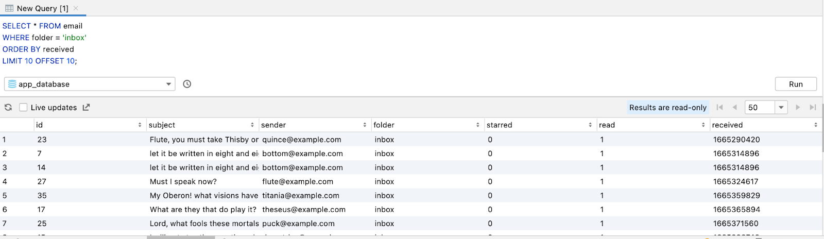Screen dimensions: 824x239
Task: Sort by the id column
Action: pyautogui.click(x=140, y=125)
